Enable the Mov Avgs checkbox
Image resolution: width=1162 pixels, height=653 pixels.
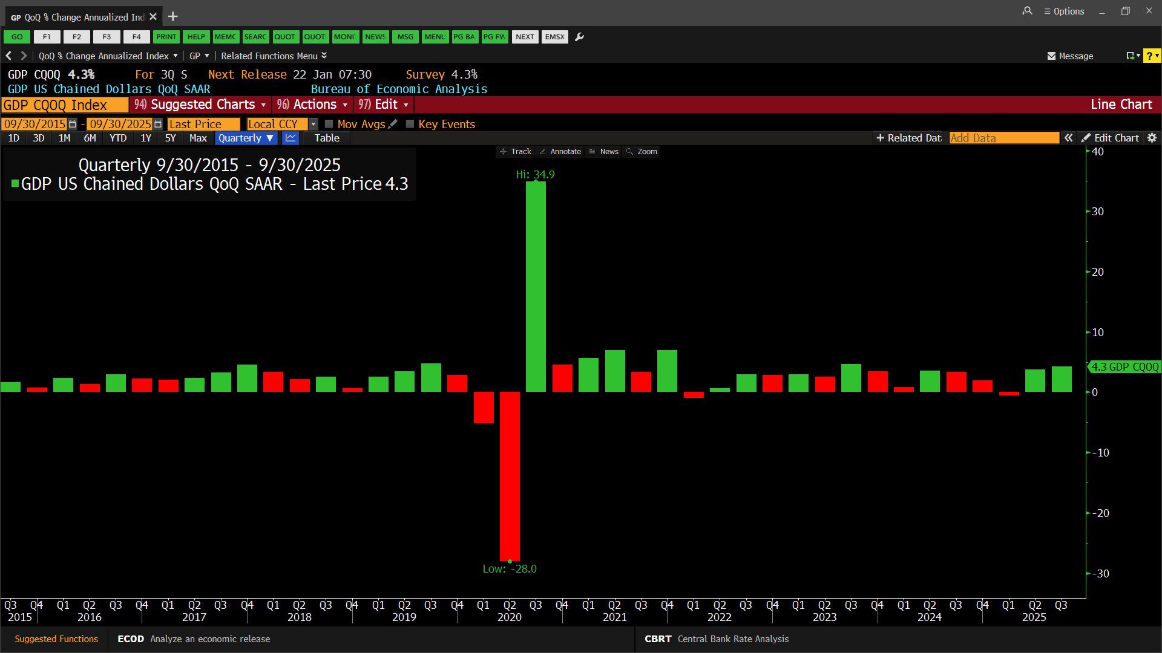329,124
